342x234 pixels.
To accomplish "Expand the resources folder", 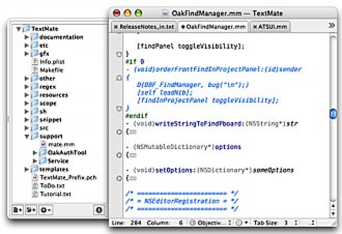I will (26, 95).
